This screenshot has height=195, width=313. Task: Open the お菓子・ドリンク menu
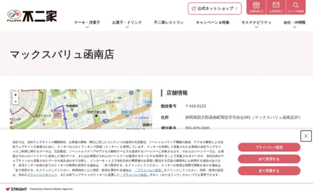click(x=127, y=22)
